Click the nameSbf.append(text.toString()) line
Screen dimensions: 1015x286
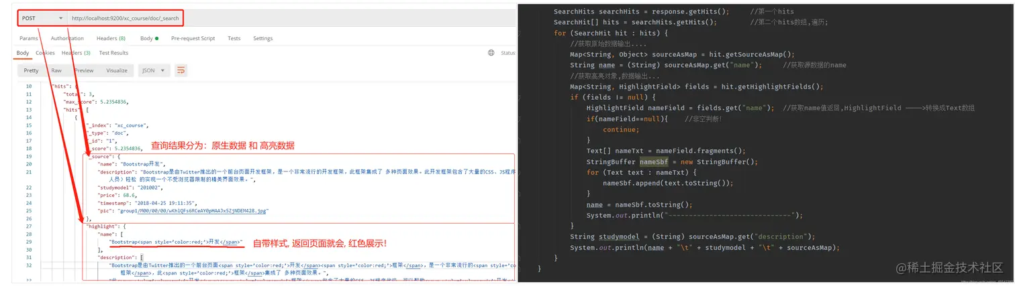point(668,183)
